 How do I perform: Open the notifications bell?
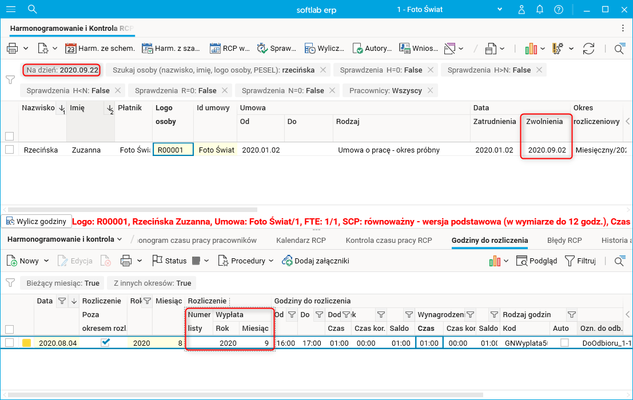[540, 9]
